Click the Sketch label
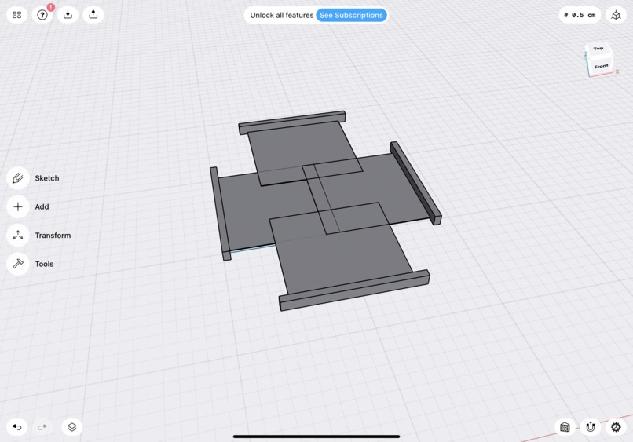 [47, 178]
